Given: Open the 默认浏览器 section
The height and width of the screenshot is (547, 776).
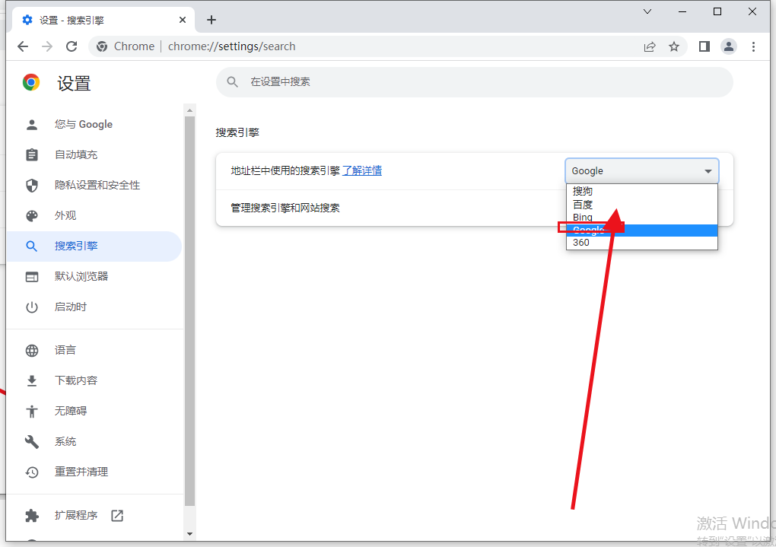Looking at the screenshot, I should (94, 277).
